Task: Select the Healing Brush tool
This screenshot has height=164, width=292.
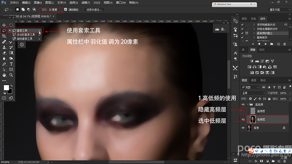Action: [x=4, y=42]
